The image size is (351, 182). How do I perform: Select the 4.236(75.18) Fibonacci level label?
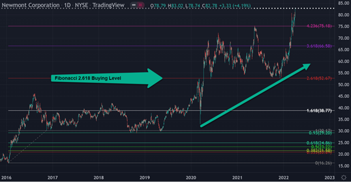click(319, 26)
